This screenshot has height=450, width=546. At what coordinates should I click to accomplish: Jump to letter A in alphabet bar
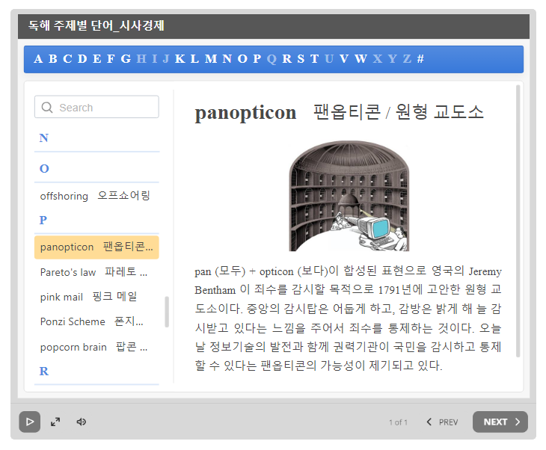click(x=39, y=59)
